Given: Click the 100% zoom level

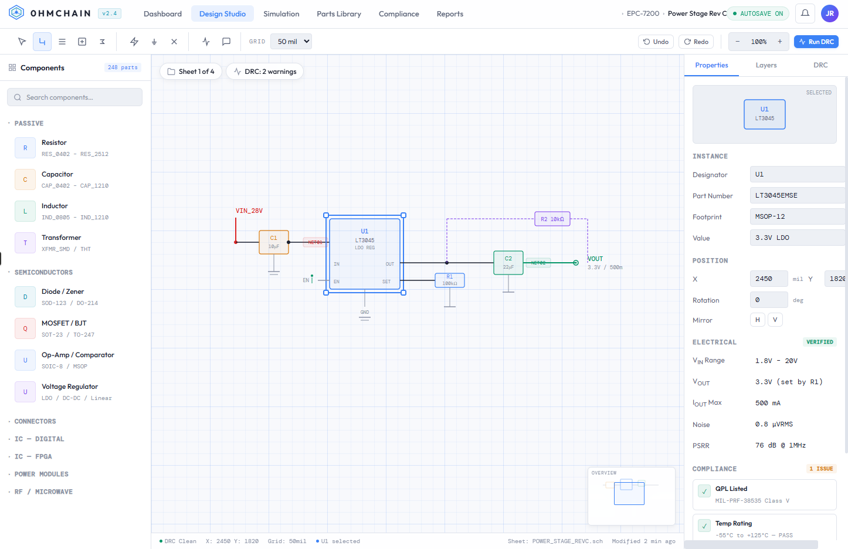Looking at the screenshot, I should [759, 42].
